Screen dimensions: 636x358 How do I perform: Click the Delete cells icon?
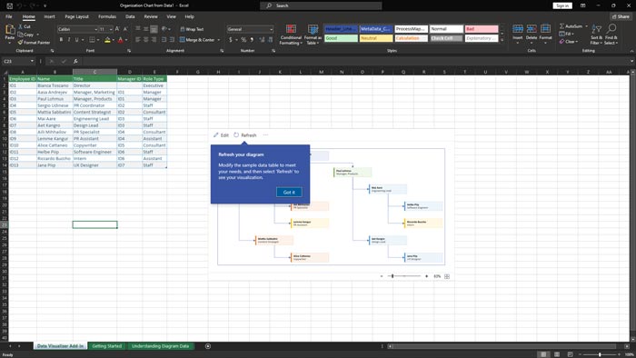coord(532,29)
